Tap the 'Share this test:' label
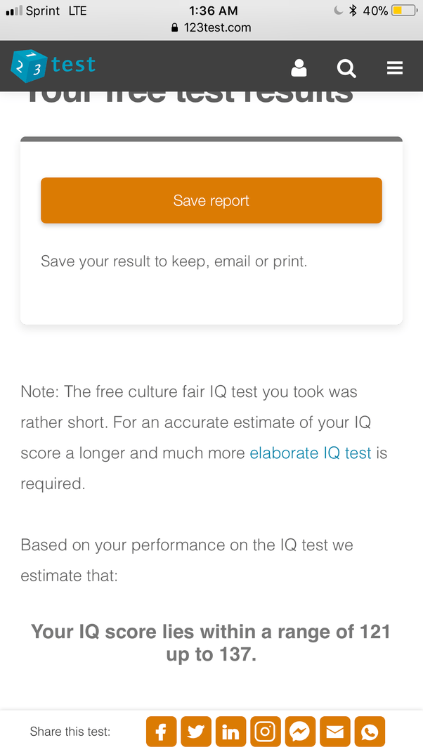423x752 pixels. coord(70,732)
